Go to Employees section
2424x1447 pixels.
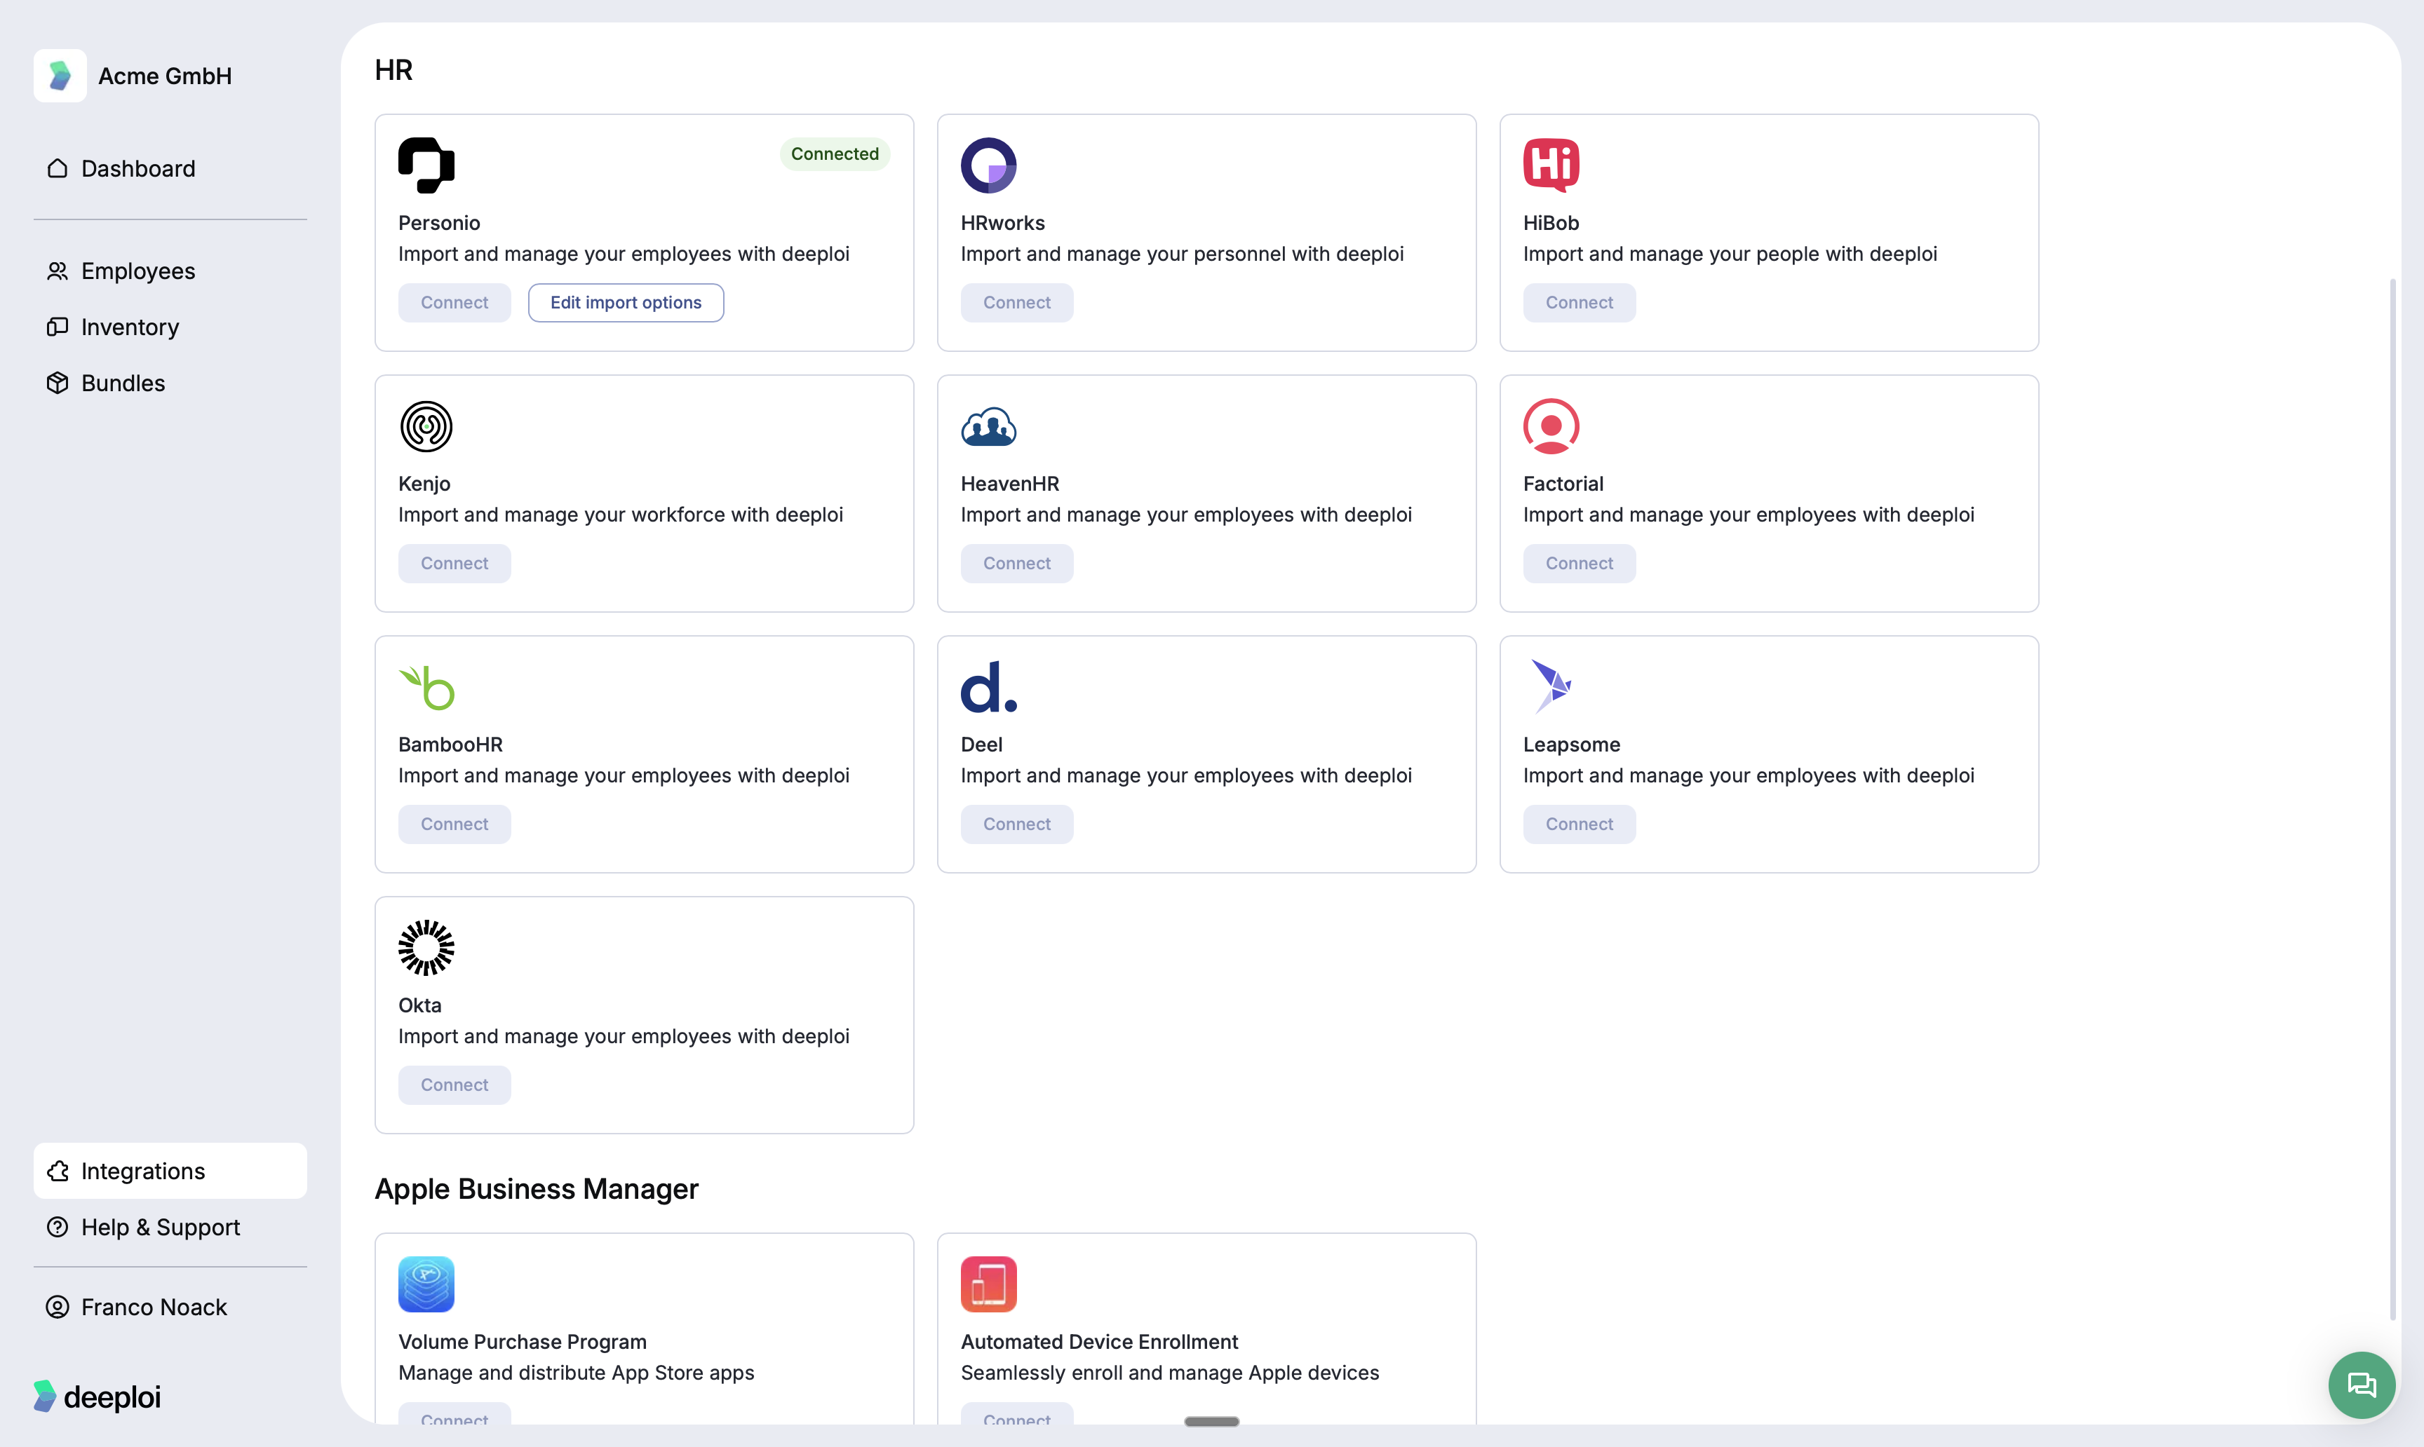point(170,271)
